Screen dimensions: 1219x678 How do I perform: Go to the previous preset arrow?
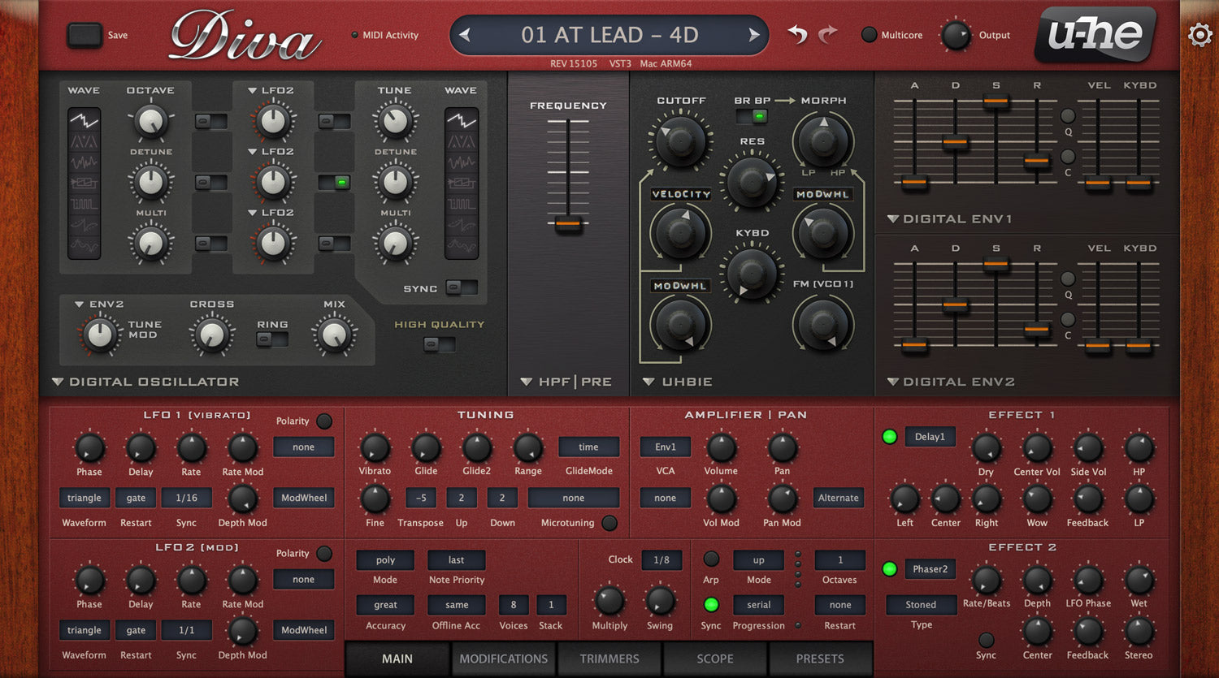465,35
